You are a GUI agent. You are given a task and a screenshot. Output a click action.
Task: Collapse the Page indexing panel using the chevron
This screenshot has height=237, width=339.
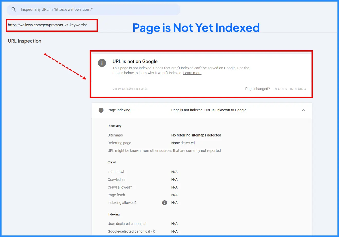click(x=303, y=110)
